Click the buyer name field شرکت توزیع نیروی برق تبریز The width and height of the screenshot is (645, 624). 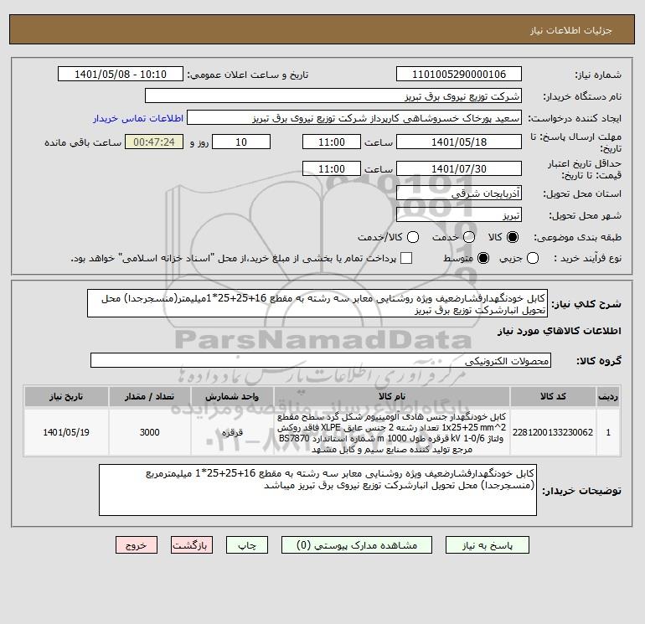(x=333, y=95)
